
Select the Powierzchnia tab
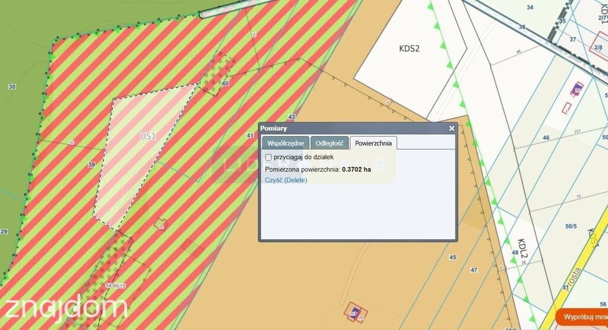point(373,142)
